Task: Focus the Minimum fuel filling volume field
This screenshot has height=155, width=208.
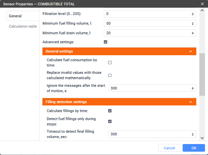Action: point(147,24)
